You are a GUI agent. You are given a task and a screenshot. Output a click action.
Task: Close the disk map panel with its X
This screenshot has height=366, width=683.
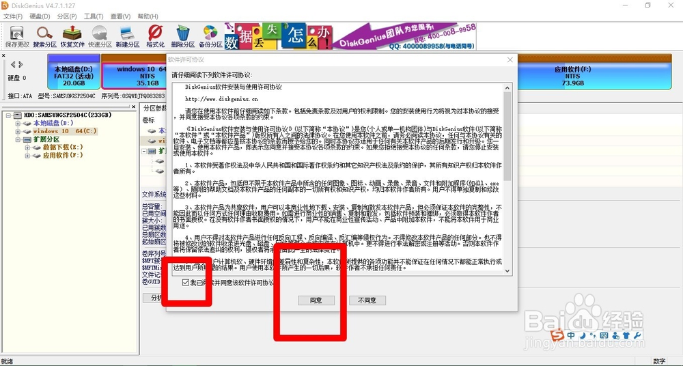click(3, 56)
